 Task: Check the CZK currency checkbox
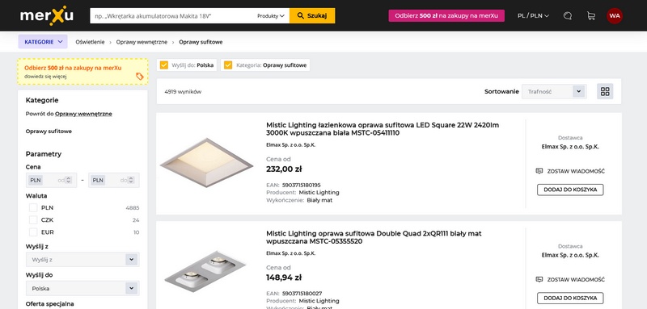point(33,220)
